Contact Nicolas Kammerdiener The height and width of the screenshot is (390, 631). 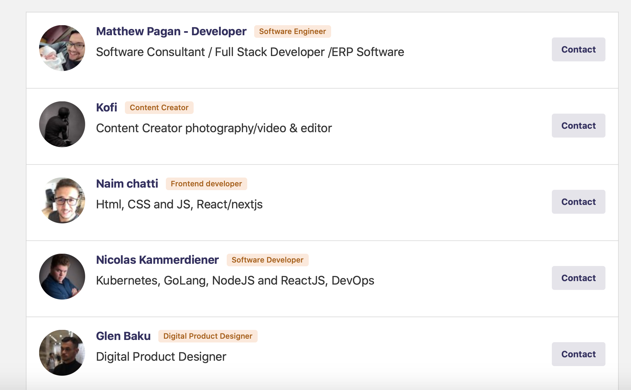pos(578,278)
